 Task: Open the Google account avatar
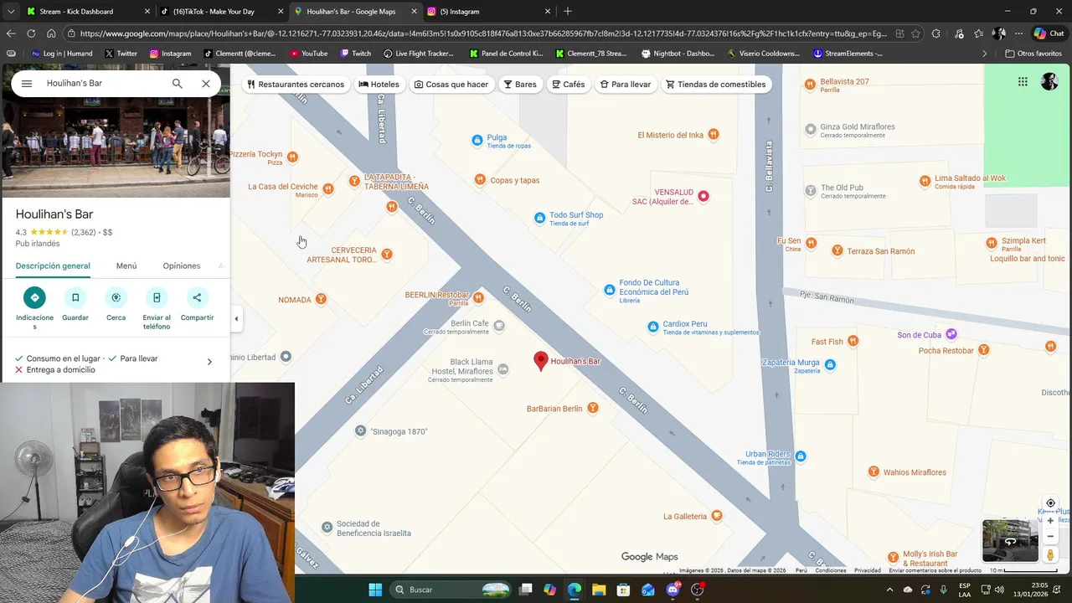pos(1049,81)
